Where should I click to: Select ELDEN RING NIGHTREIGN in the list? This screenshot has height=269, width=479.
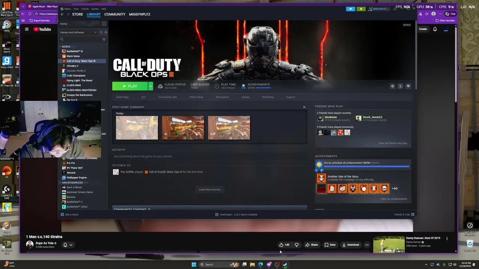pyautogui.click(x=81, y=90)
